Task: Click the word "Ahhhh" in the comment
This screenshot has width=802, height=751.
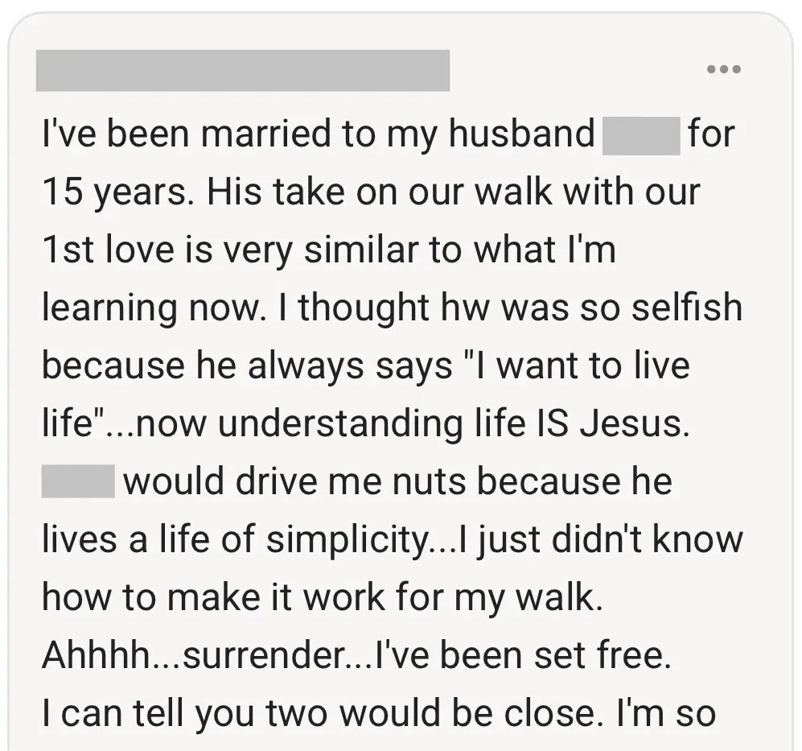Action: (95, 656)
